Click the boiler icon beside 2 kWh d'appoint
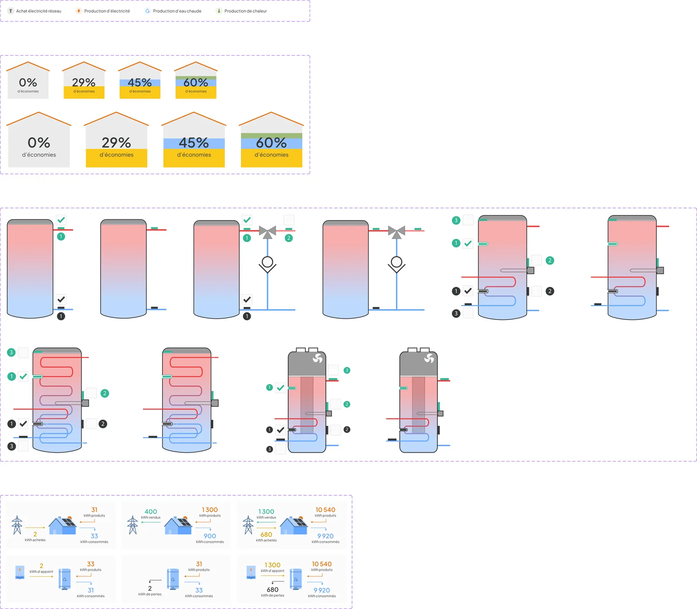Viewport: 697px width, 609px height. 20,572
